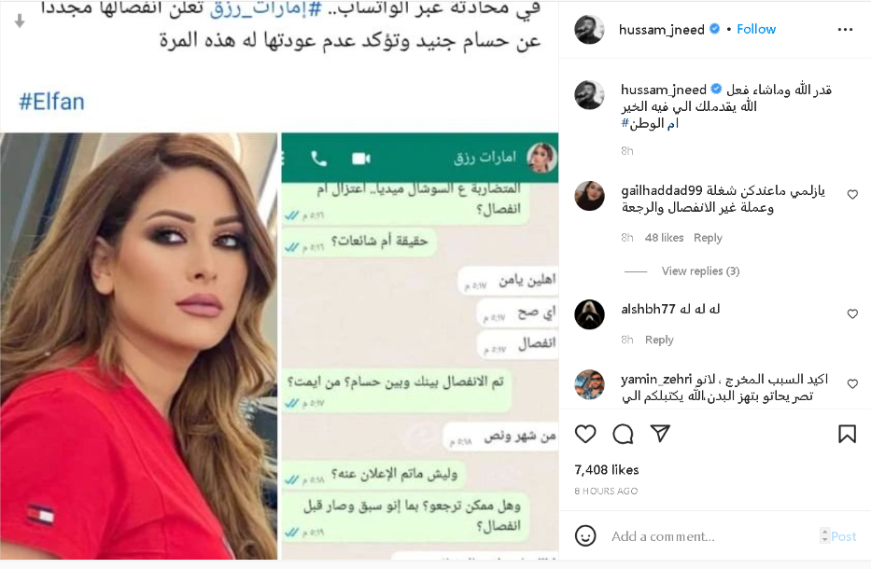Open the comment bubble icon
871x569 pixels.
tap(623, 434)
